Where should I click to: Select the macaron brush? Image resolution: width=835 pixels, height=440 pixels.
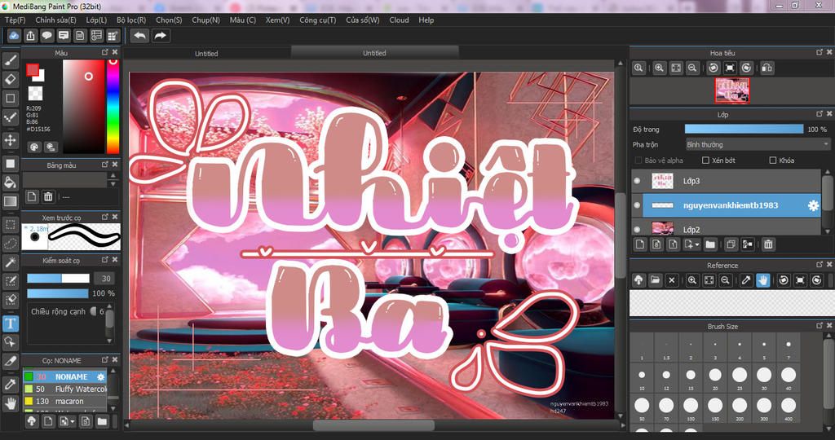coord(64,401)
